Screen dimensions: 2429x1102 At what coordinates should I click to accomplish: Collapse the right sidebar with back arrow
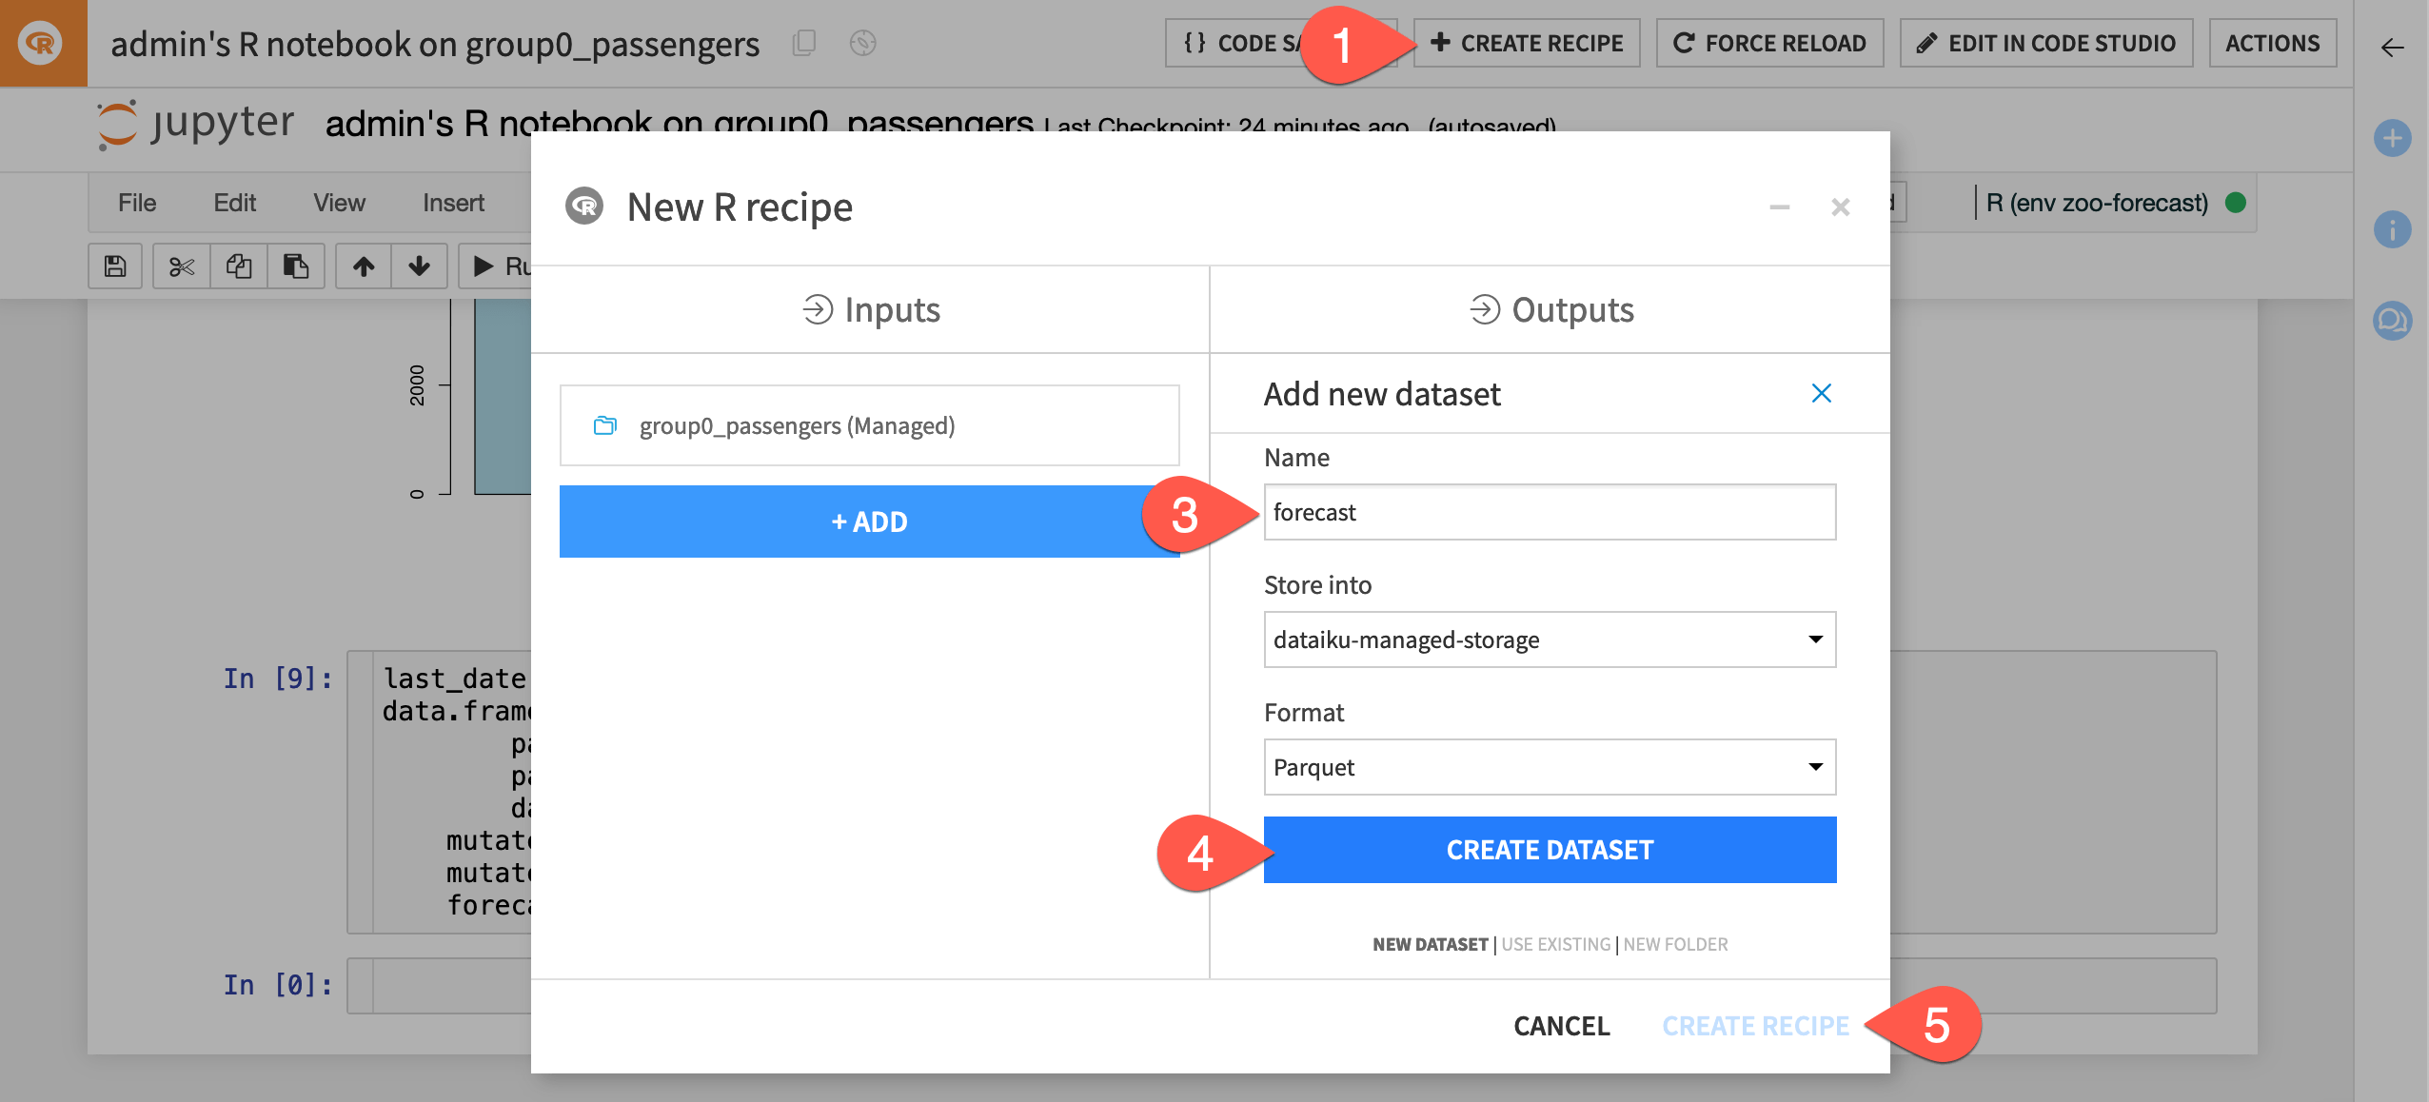(2392, 49)
